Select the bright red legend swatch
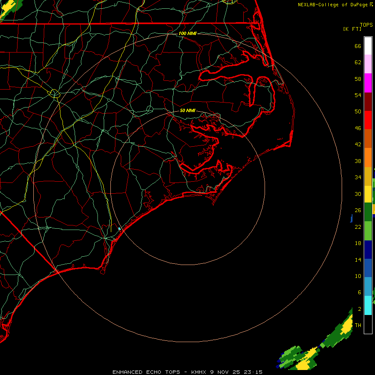The height and width of the screenshot is (375, 375). (x=368, y=120)
